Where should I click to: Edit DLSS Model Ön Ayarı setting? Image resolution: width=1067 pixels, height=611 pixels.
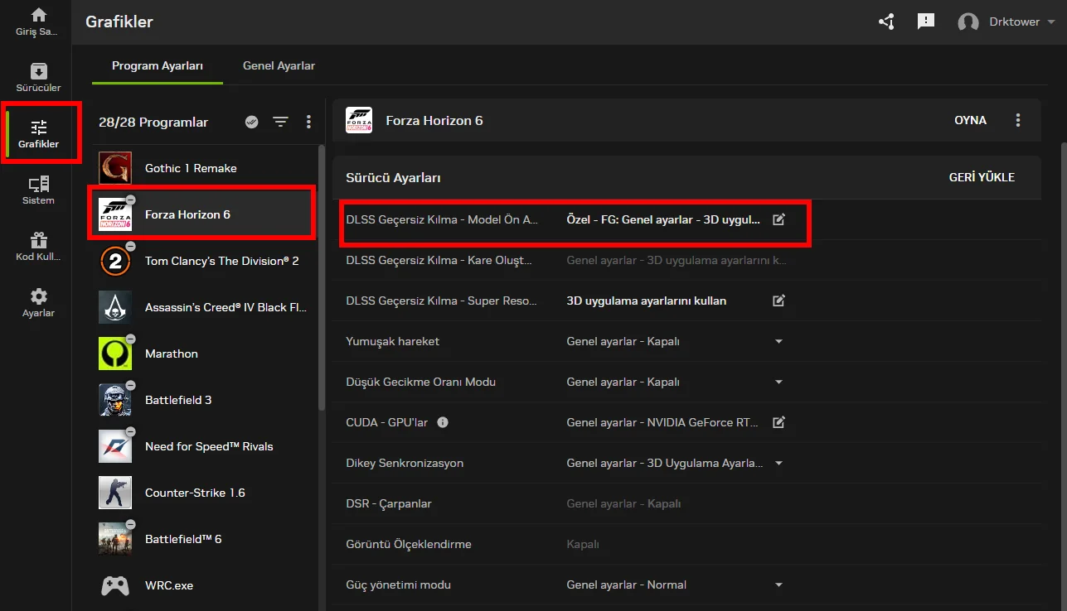click(x=778, y=219)
